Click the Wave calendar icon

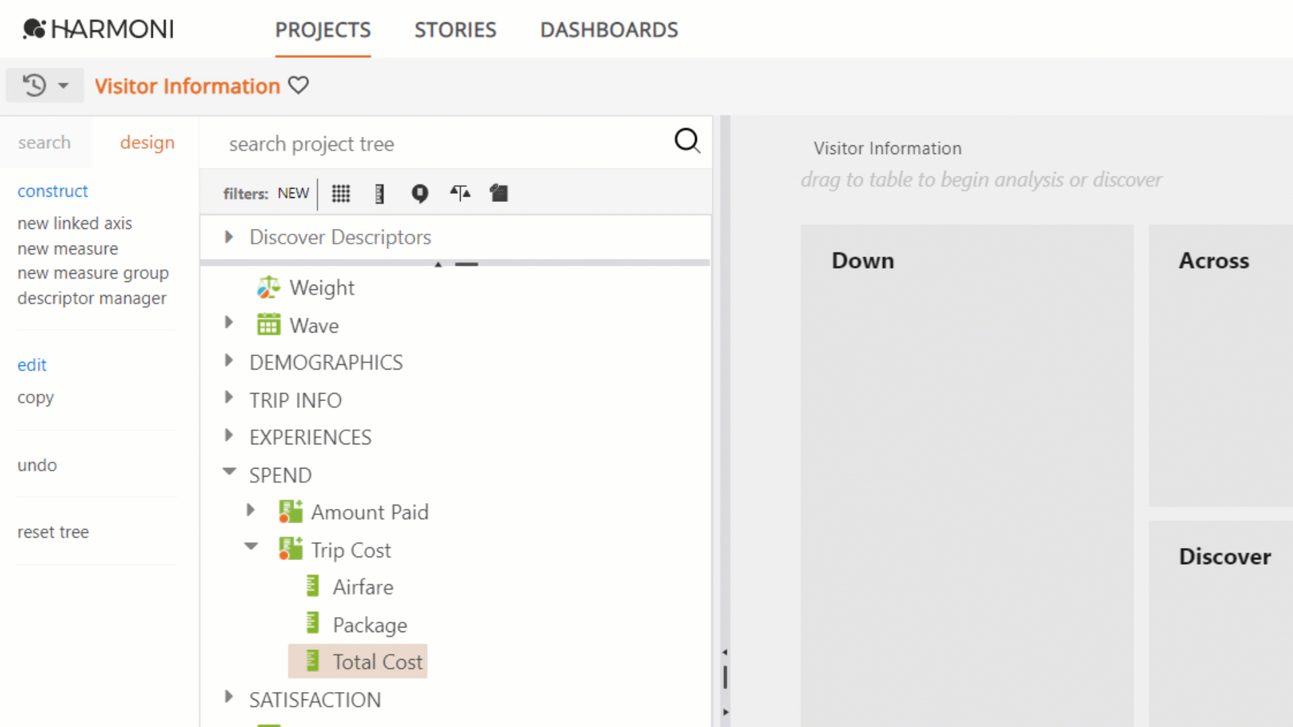pyautogui.click(x=268, y=325)
